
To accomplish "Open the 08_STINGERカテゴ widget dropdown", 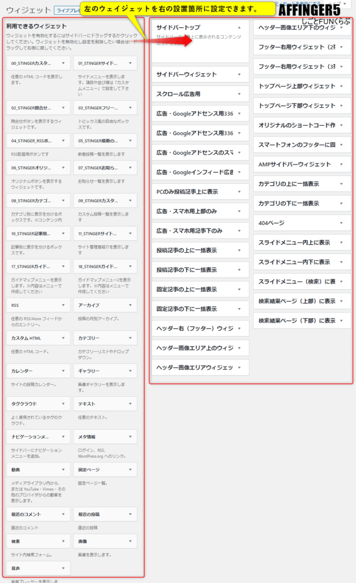I will click(x=64, y=201).
